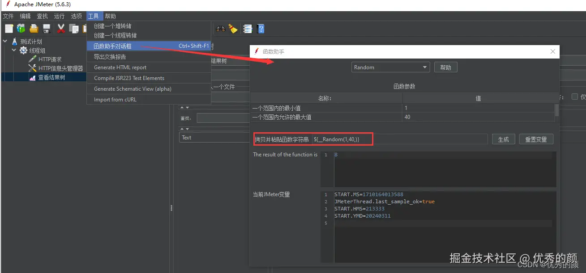Open the 帮助 menu
The height and width of the screenshot is (273, 586).
point(110,16)
